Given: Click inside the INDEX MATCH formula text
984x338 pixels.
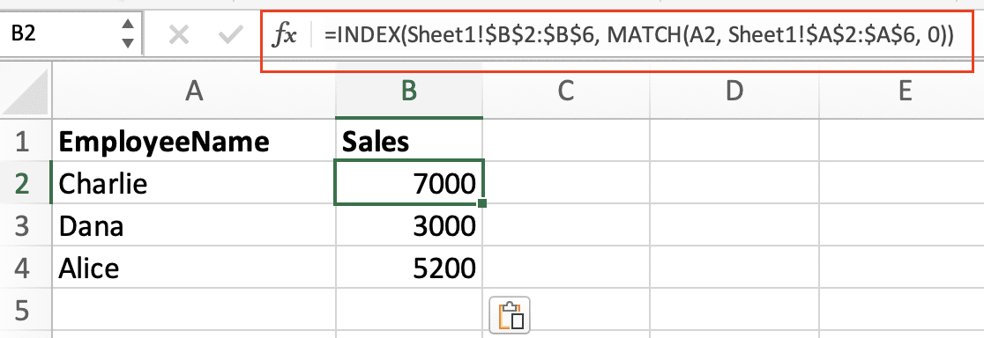Looking at the screenshot, I should point(639,36).
